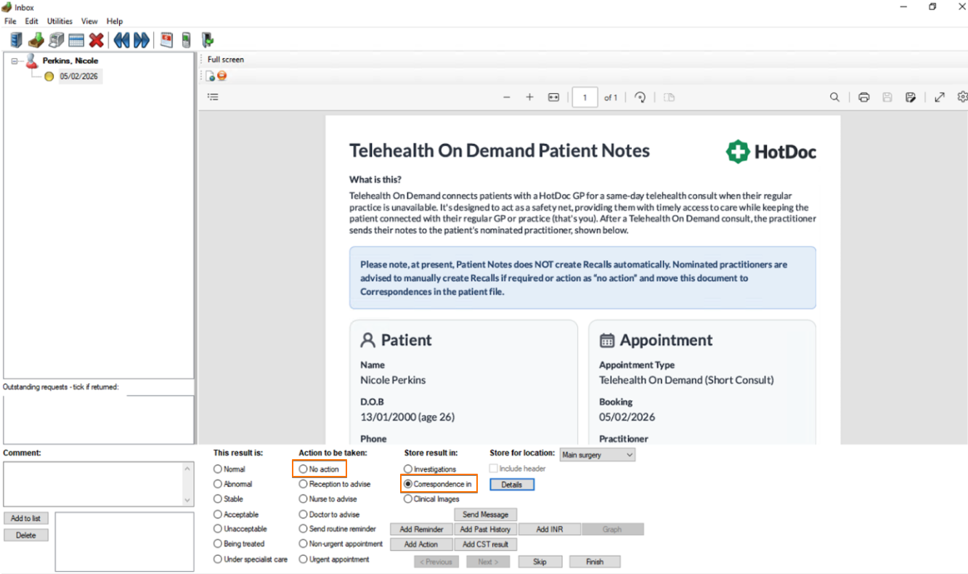
Task: Click the document with globe icon
Action: click(211, 76)
